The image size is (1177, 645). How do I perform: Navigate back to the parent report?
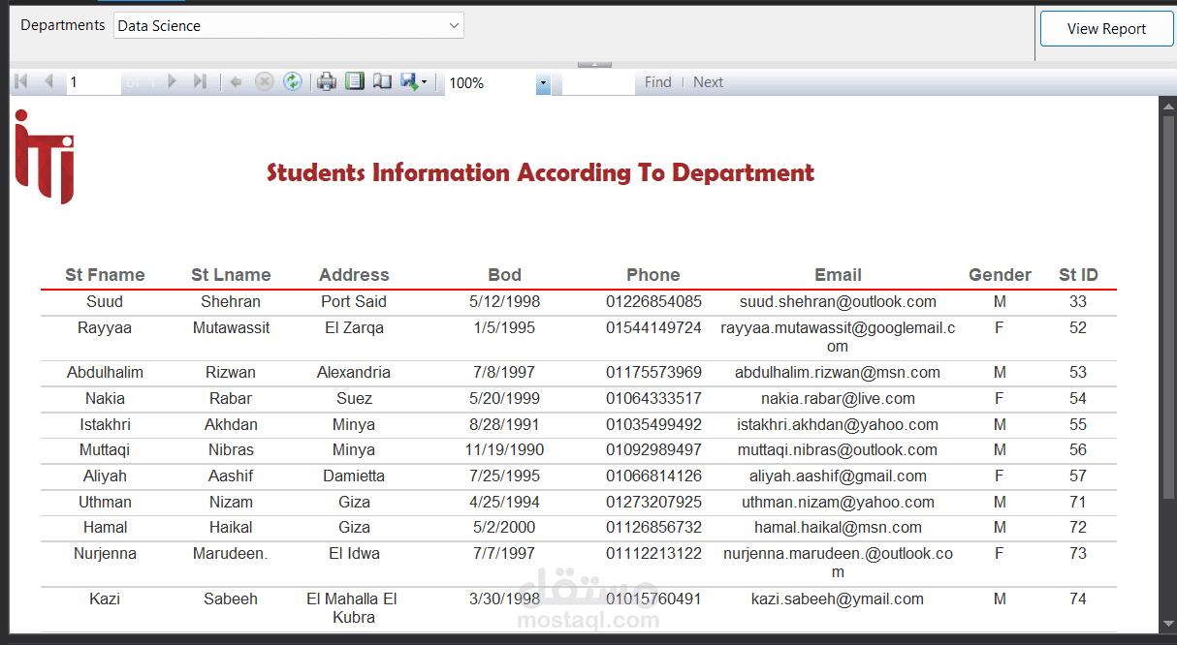[236, 81]
